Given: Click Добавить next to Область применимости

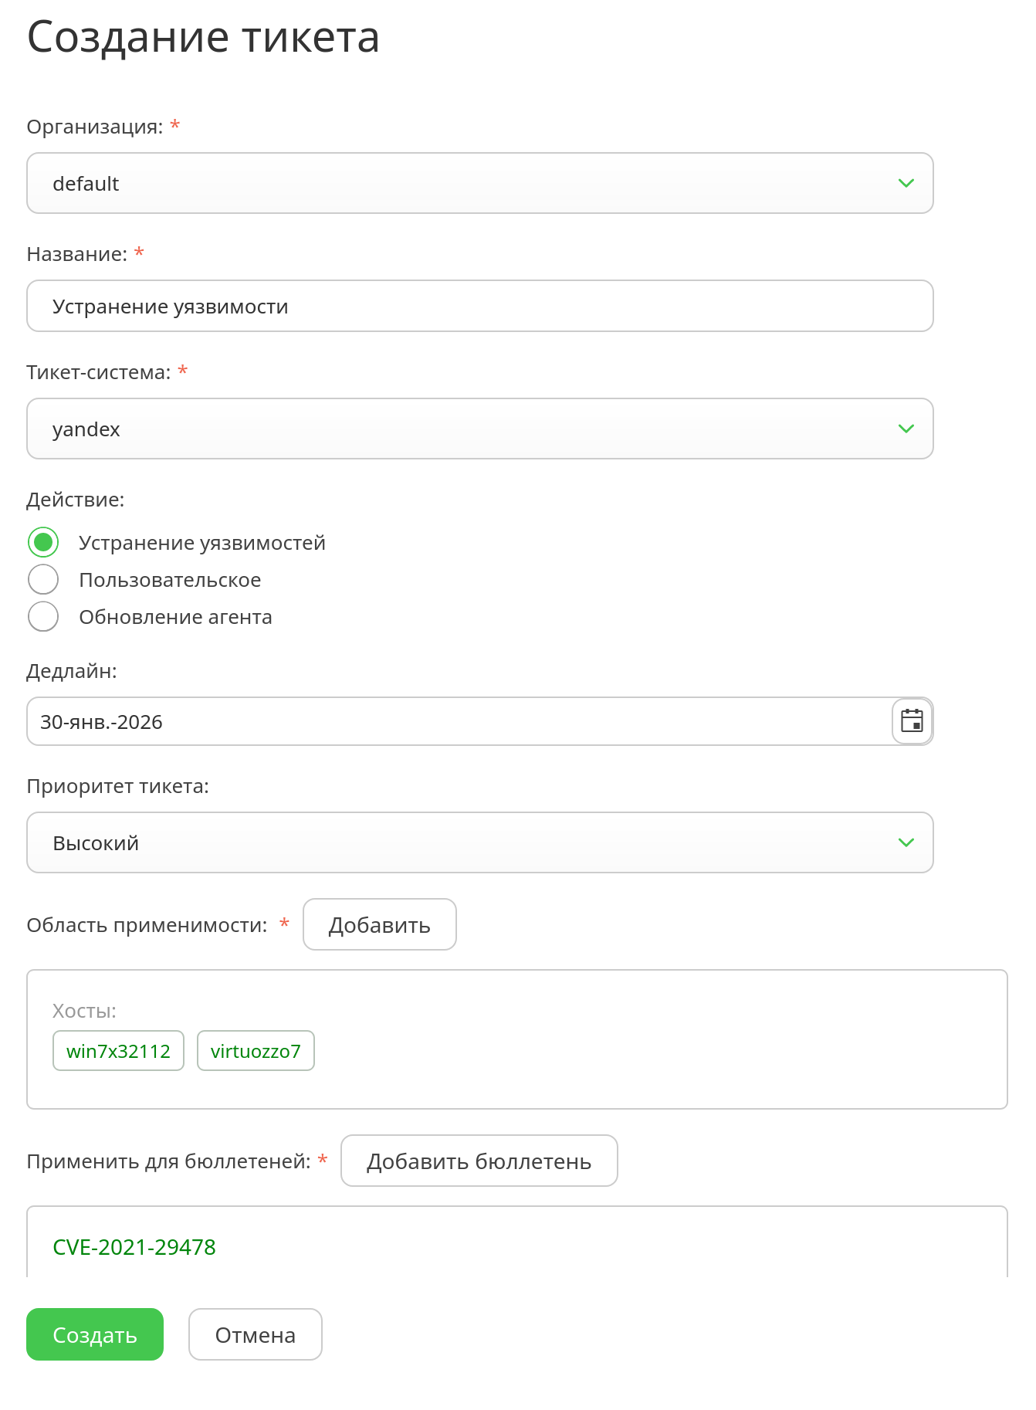Looking at the screenshot, I should (x=379, y=925).
